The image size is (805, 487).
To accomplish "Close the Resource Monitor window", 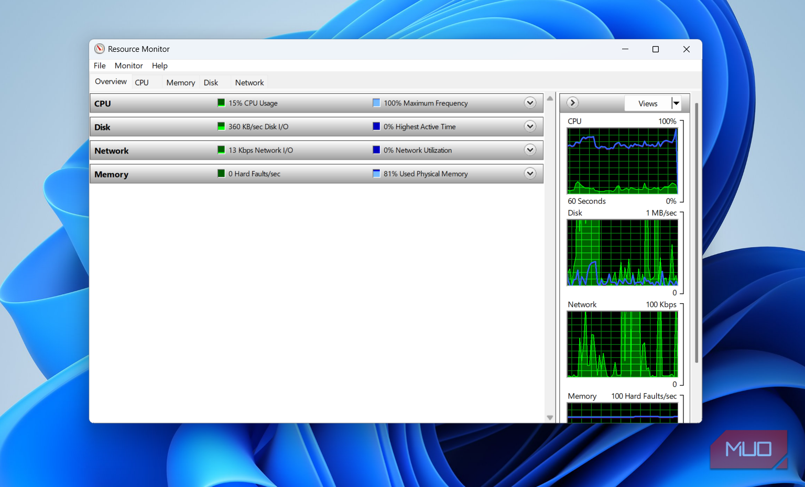I will point(686,49).
